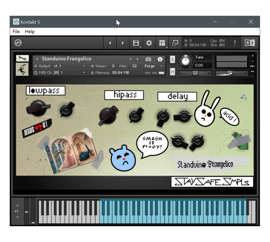Remove instrument with the small X
270x242 pixels.
(253, 56)
